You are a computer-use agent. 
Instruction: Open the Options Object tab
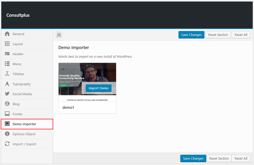[24, 134]
